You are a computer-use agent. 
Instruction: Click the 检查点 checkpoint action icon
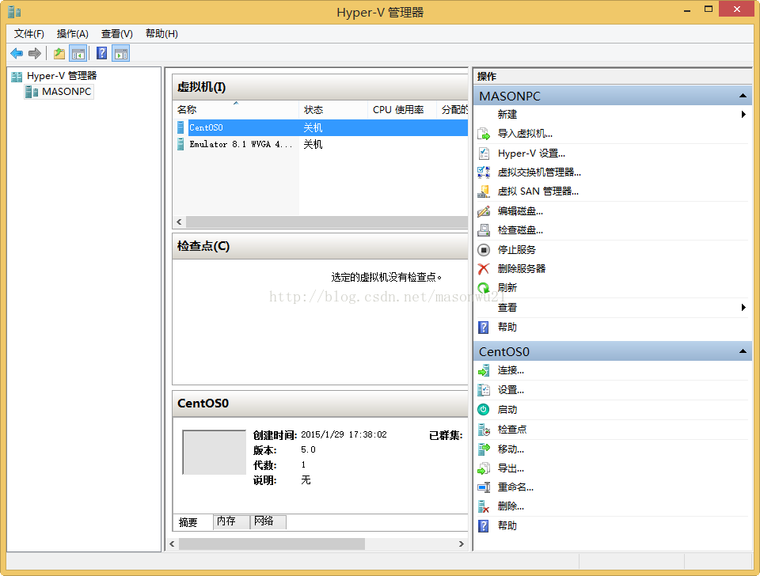484,430
